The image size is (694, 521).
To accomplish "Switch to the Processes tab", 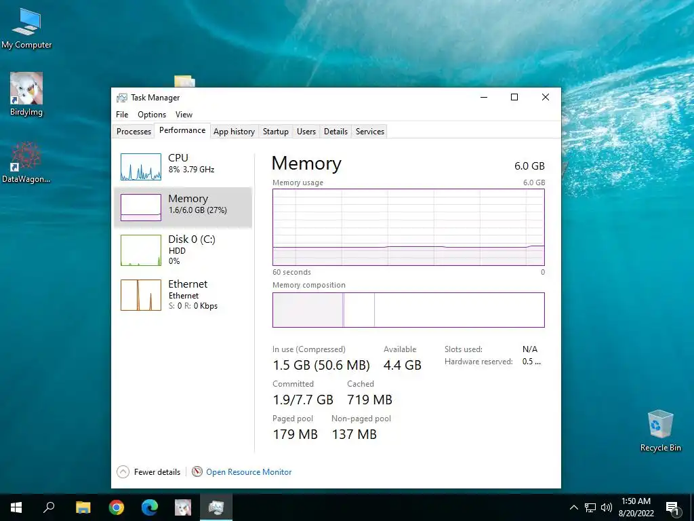I will pyautogui.click(x=134, y=132).
